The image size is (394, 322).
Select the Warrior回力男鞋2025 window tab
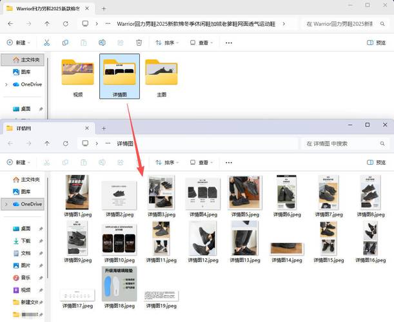tap(44, 7)
